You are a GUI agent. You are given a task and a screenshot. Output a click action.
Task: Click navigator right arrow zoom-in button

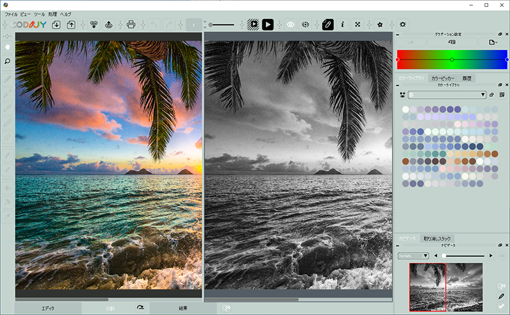click(x=491, y=256)
